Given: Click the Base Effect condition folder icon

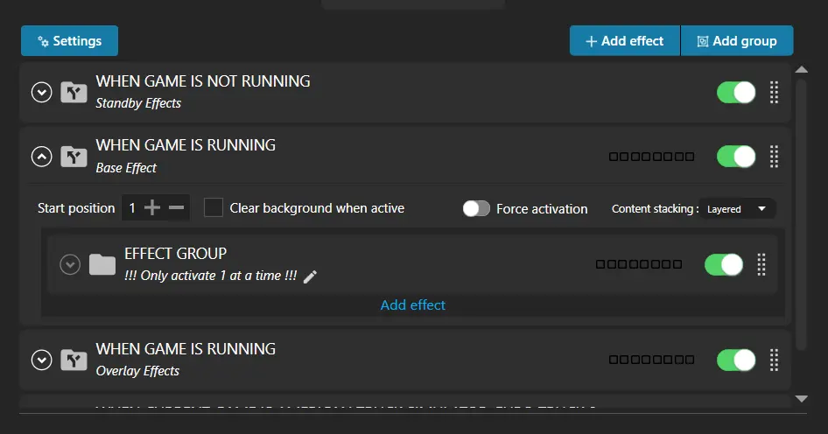Looking at the screenshot, I should coord(74,157).
